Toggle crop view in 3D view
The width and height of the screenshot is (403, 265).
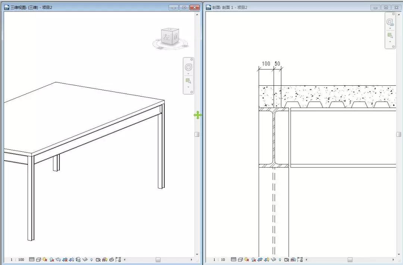[x=65, y=260]
